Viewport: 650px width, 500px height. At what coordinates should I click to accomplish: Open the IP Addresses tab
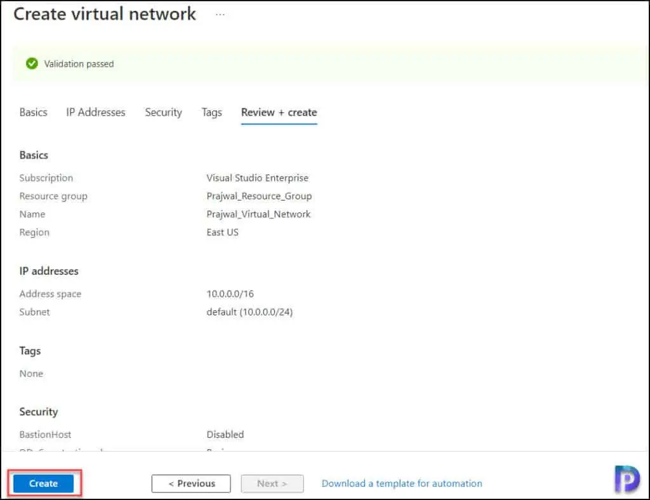pos(96,112)
